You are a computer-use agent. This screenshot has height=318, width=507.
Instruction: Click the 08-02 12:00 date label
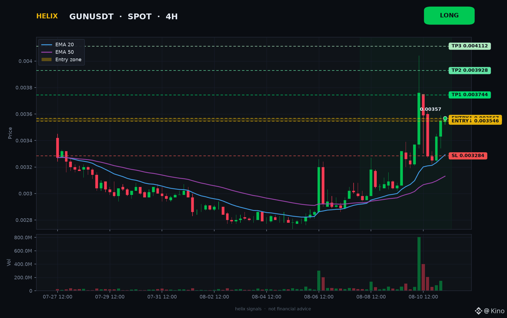[x=214, y=297]
